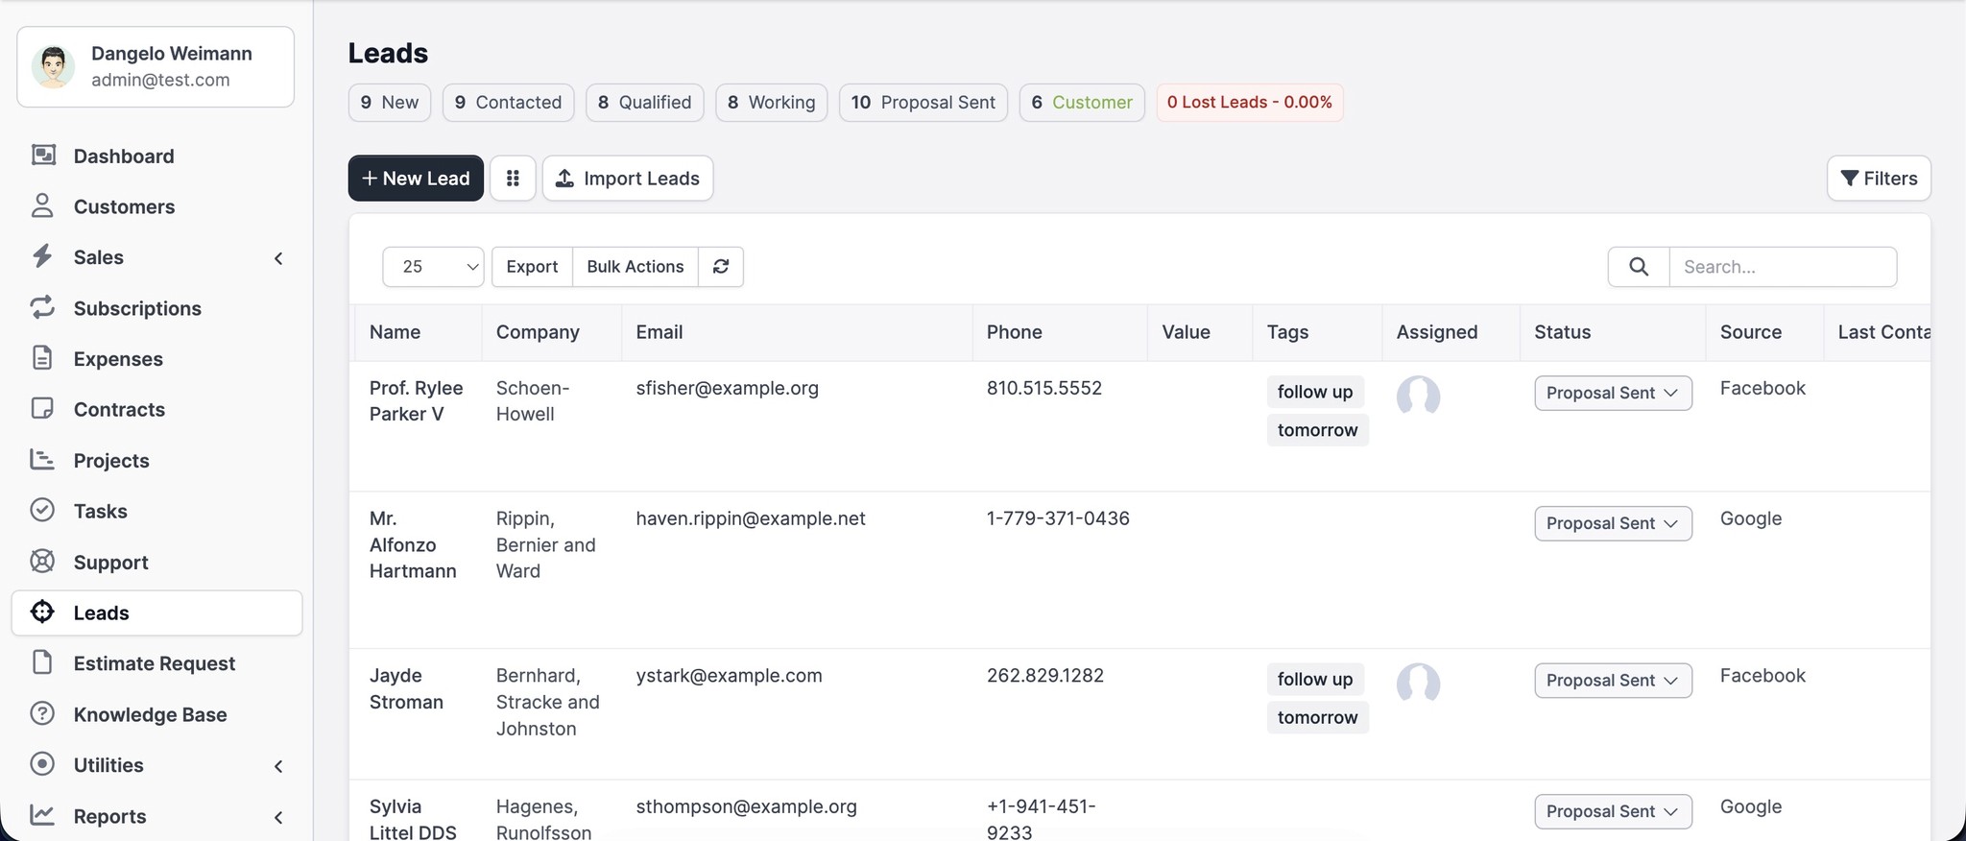
Task: Show 0 Lost Leads filter
Action: (1250, 103)
